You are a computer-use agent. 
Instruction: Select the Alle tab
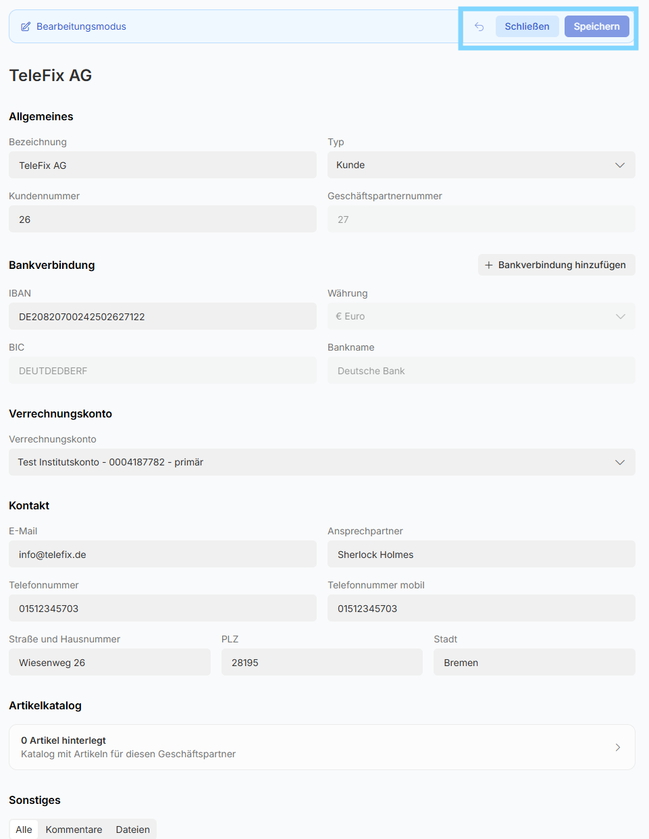coord(24,830)
